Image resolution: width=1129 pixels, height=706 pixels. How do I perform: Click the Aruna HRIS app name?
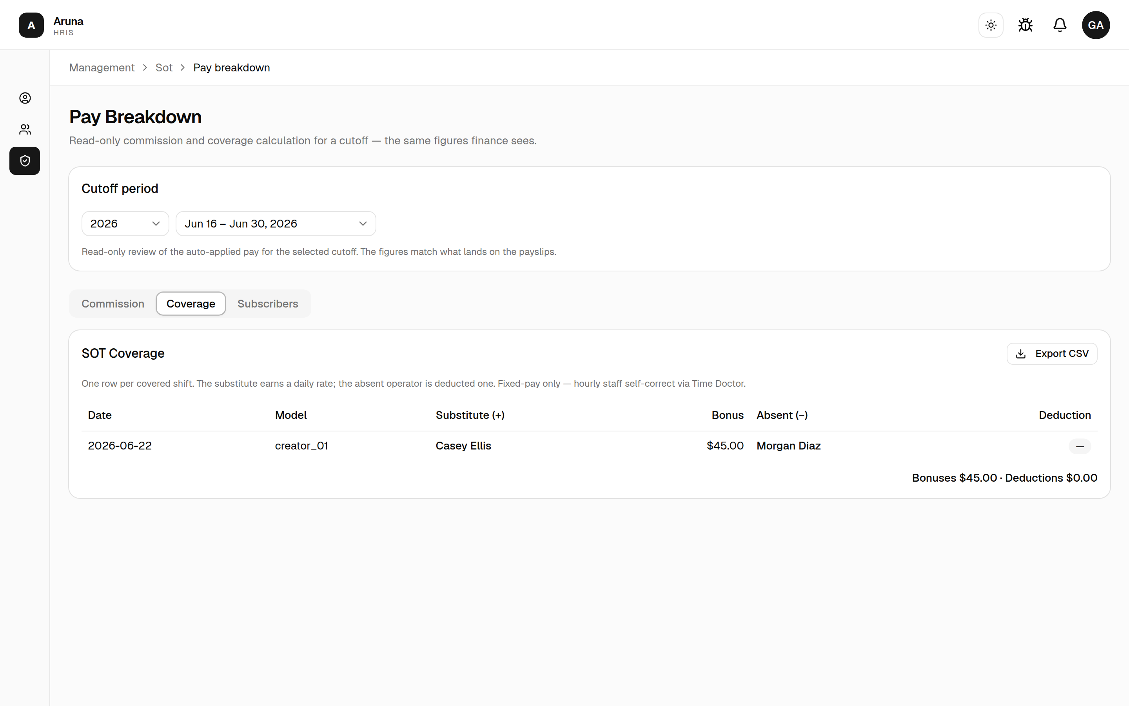click(x=68, y=25)
